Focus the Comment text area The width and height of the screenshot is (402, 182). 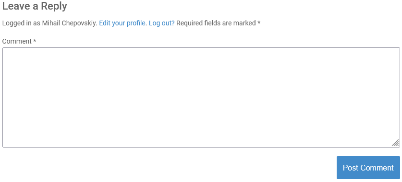coord(201,97)
